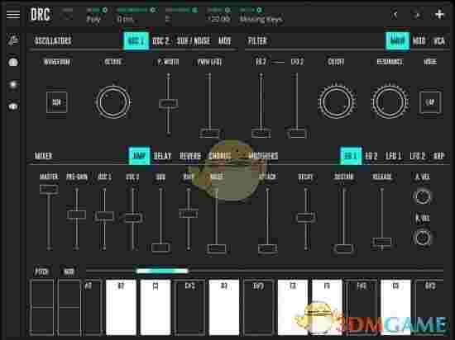Click the 0 ms glide value
The width and height of the screenshot is (455, 340).
click(x=126, y=19)
